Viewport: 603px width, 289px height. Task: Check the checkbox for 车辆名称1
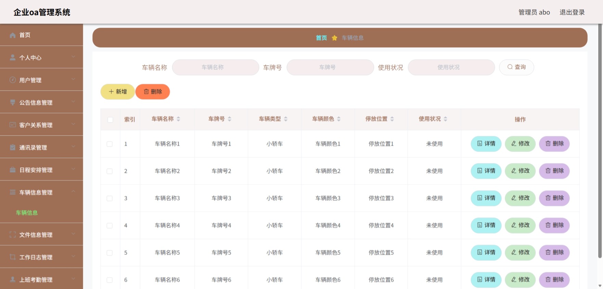click(109, 144)
